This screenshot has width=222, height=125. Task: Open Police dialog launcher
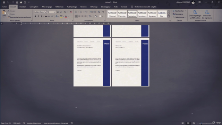pos(72,21)
